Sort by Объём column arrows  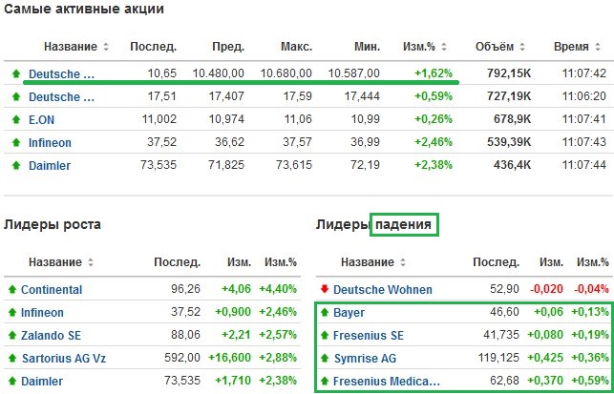522,47
